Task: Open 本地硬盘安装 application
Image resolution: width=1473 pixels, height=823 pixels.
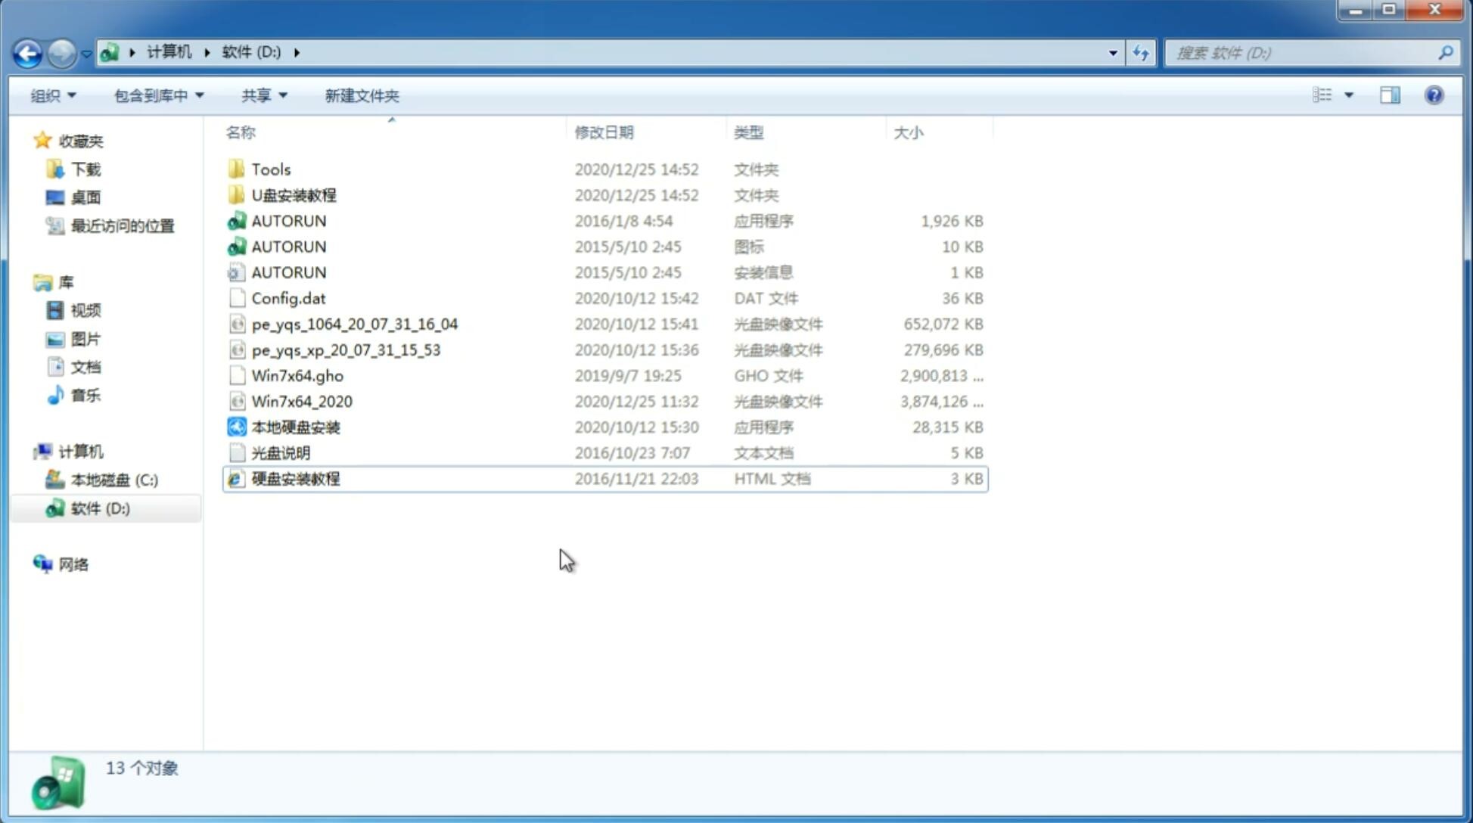Action: (295, 427)
